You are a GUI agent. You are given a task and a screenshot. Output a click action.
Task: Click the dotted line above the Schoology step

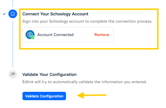tap(13, 3)
